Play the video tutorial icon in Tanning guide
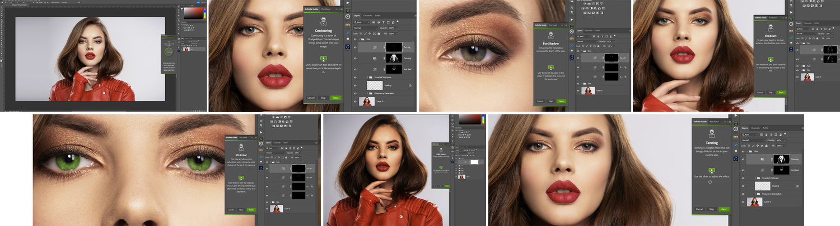The height and width of the screenshot is (226, 840). [x=712, y=170]
